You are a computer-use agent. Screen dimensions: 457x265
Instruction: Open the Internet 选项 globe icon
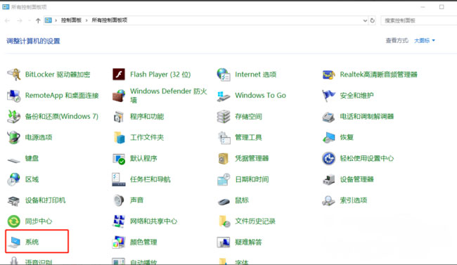(224, 75)
